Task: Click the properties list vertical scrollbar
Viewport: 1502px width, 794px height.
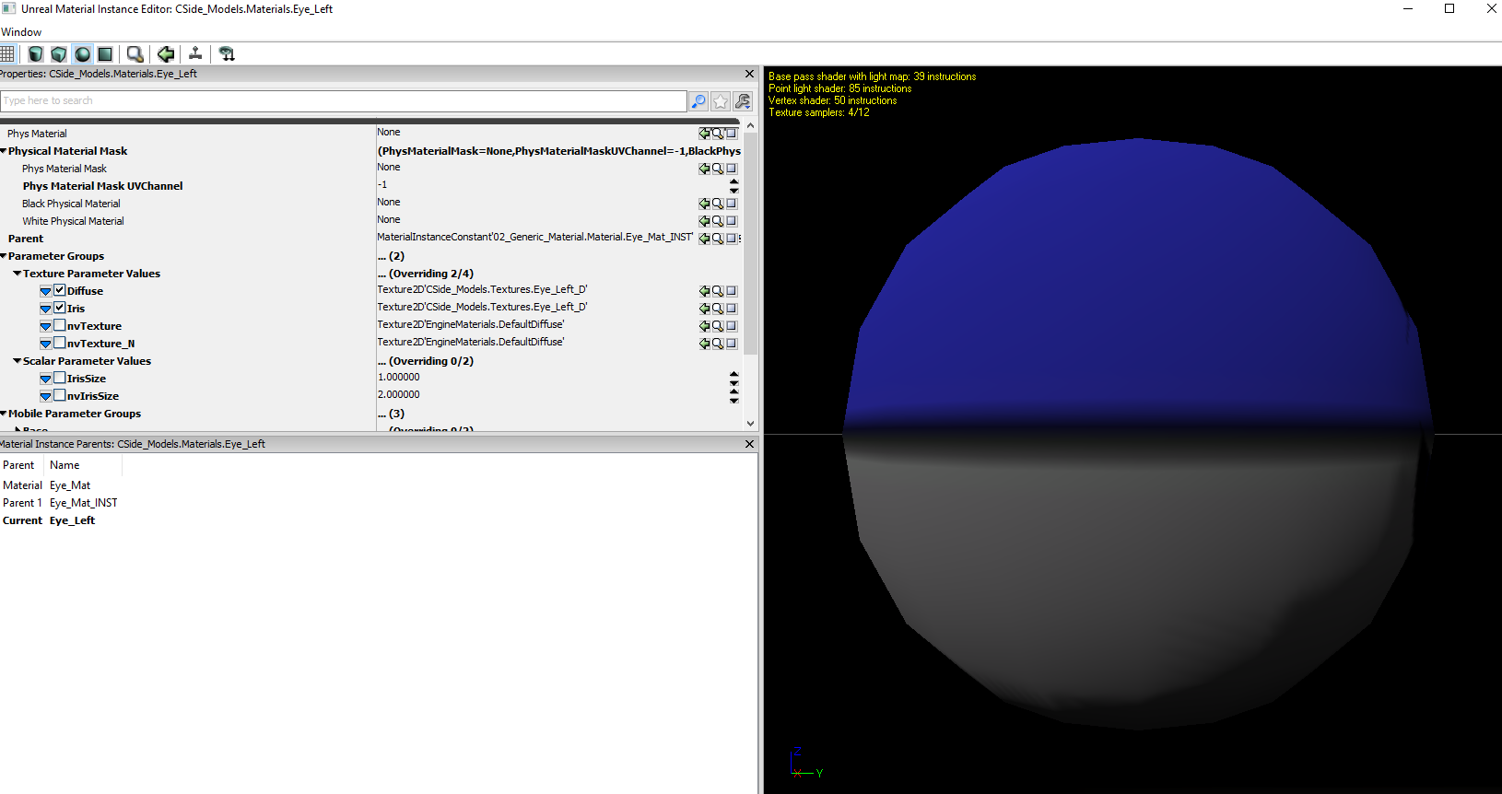Action: tap(750, 243)
